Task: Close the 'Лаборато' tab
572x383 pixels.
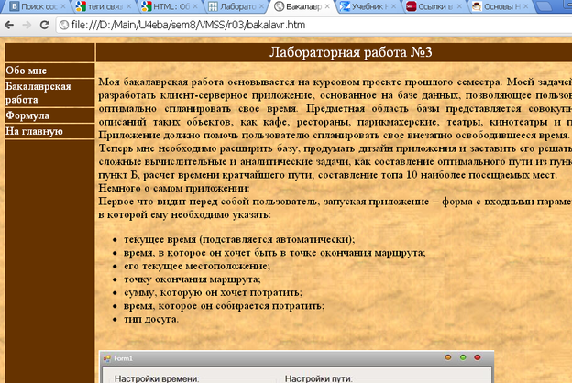Action: [x=261, y=6]
